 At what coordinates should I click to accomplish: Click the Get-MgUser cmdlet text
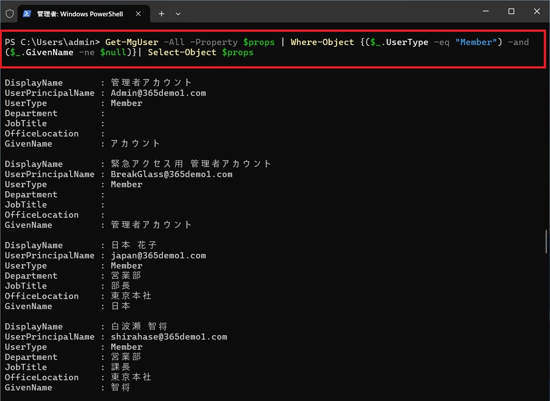pyautogui.click(x=132, y=42)
